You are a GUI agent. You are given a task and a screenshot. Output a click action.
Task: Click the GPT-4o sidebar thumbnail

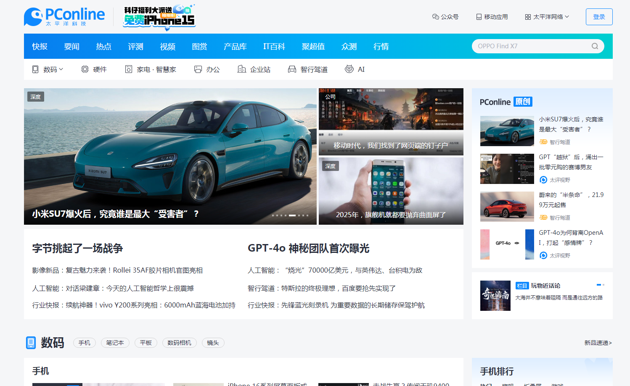pyautogui.click(x=507, y=244)
